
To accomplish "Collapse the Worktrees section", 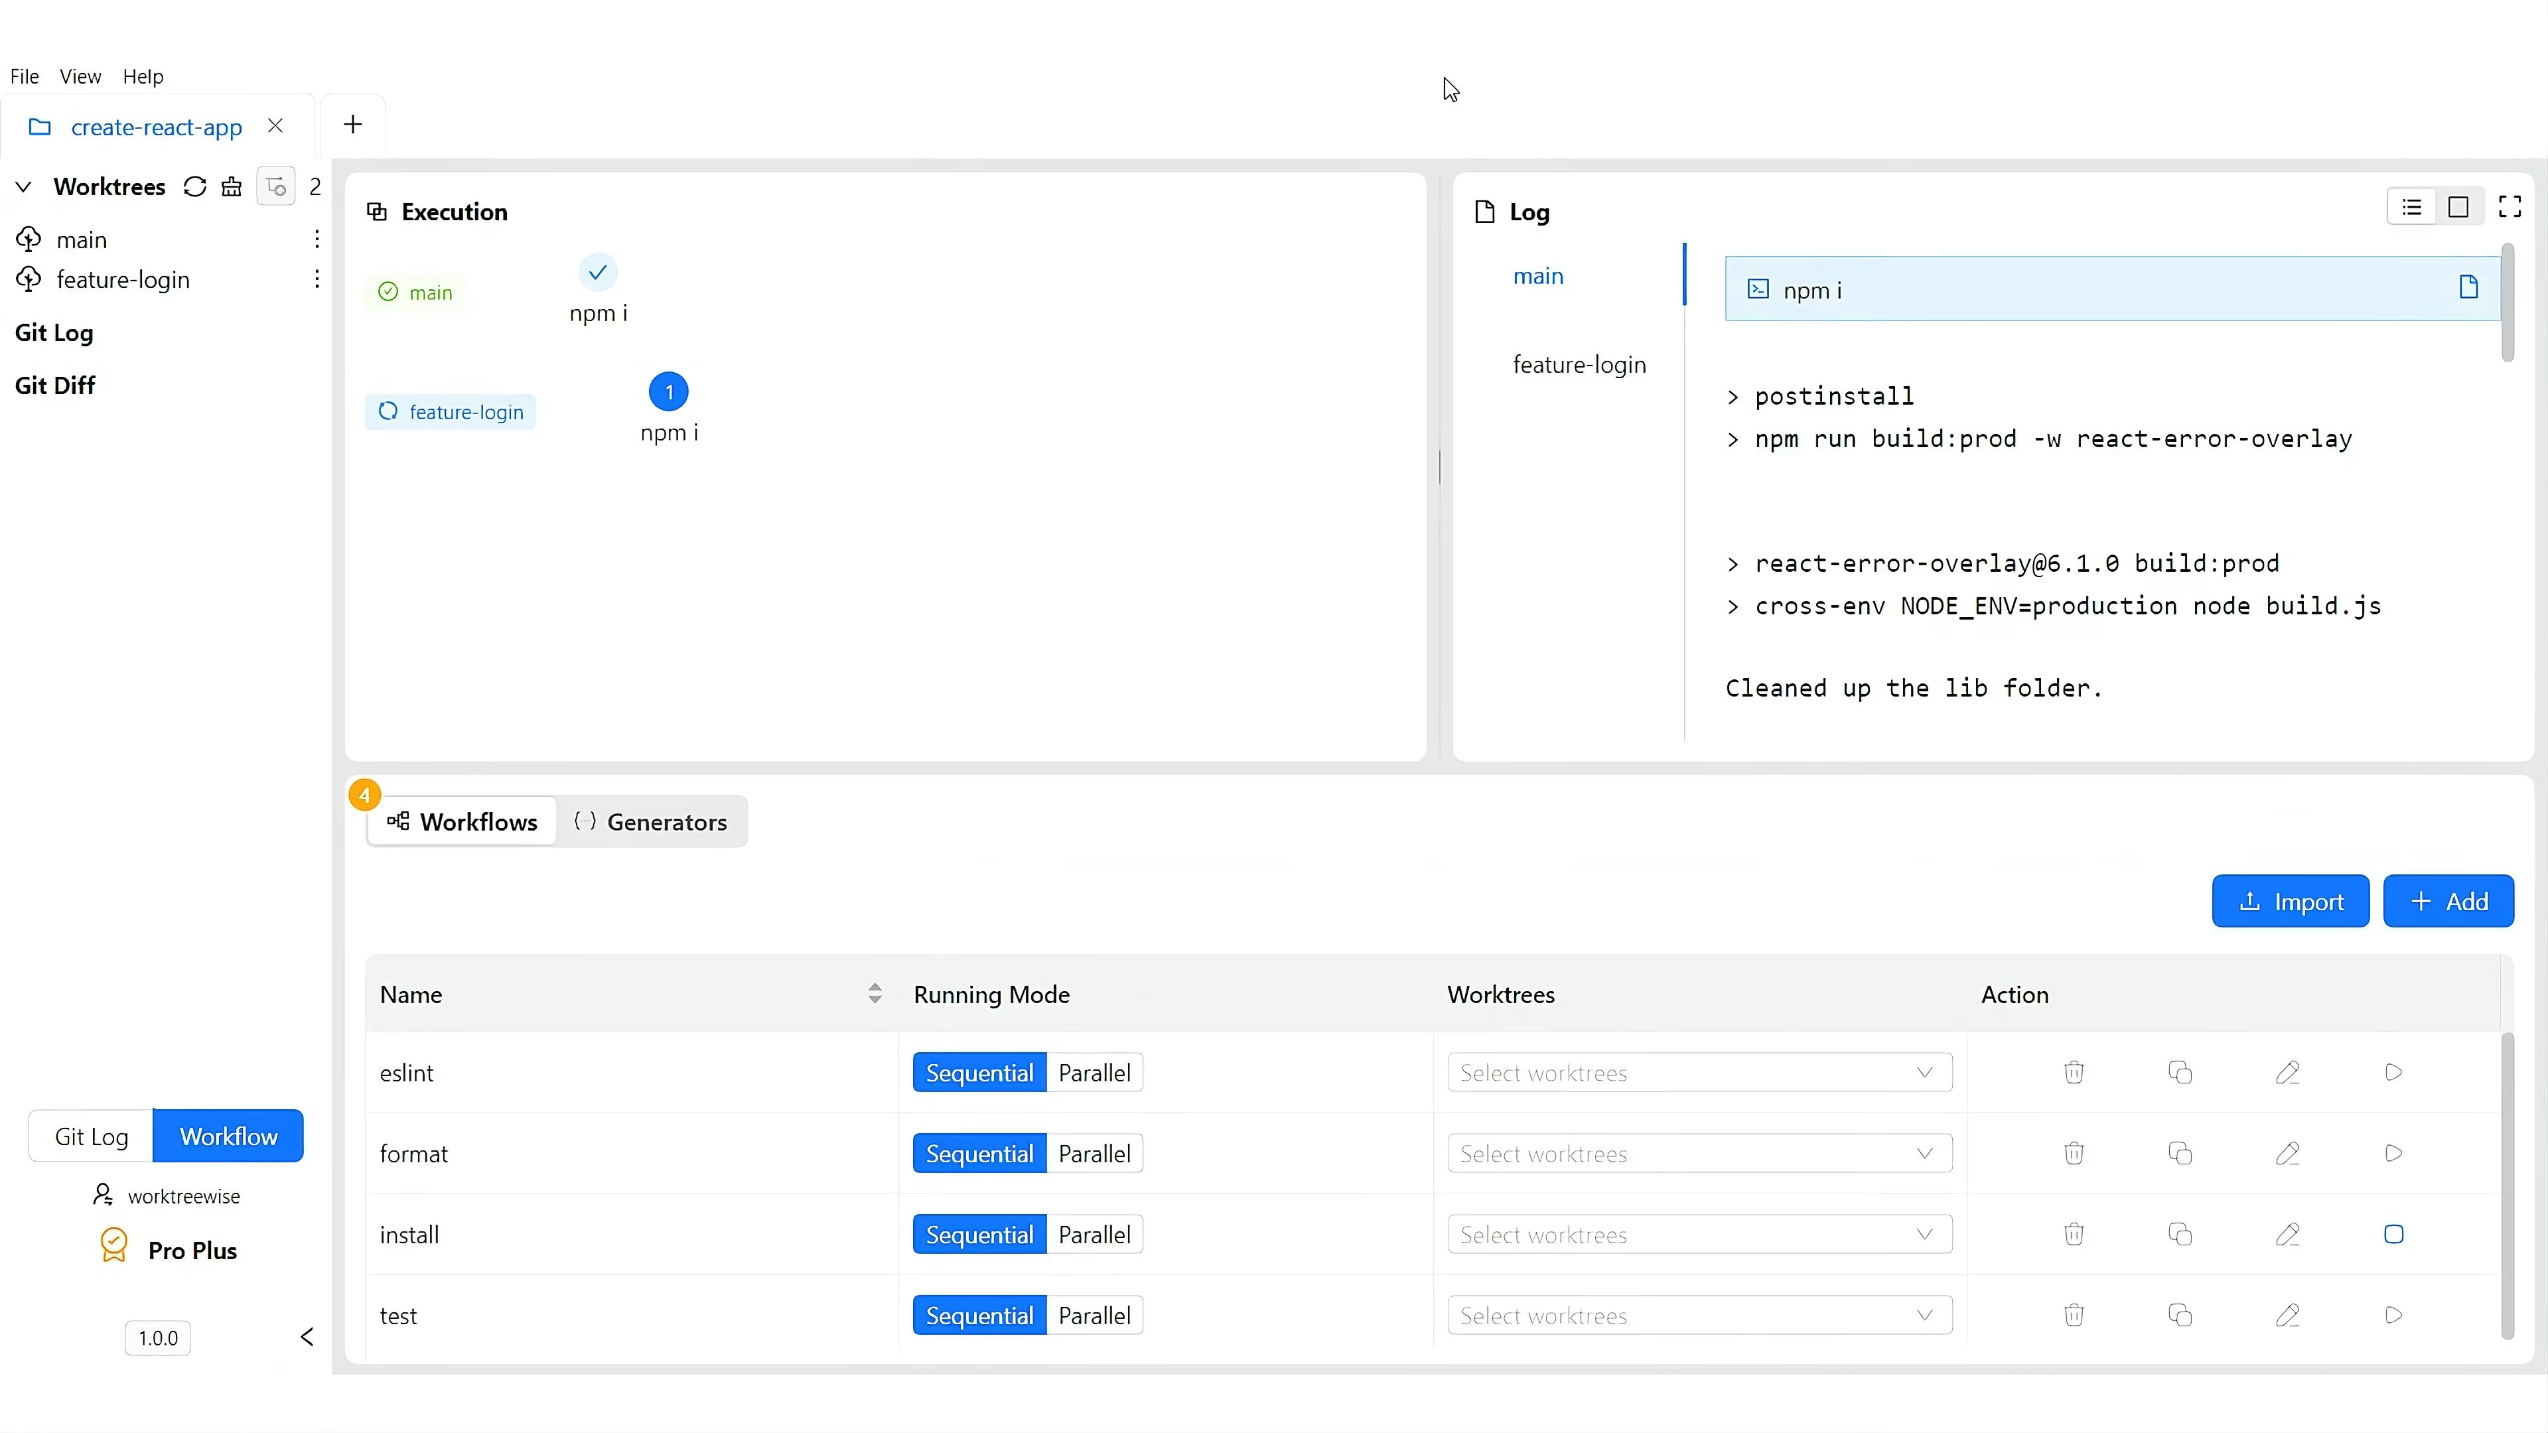I will tap(24, 187).
